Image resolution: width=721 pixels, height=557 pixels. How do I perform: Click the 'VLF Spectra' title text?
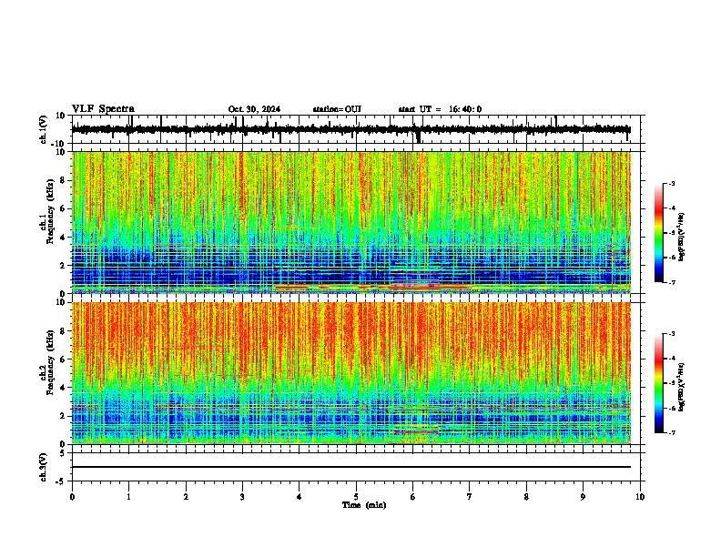click(103, 109)
